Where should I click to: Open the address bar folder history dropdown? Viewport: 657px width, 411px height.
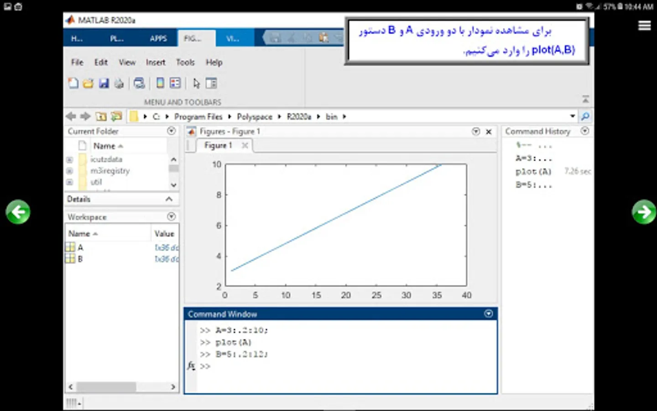click(573, 116)
